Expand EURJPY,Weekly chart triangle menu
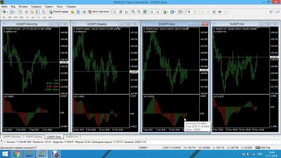The height and width of the screenshot is (158, 281). coord(74,29)
